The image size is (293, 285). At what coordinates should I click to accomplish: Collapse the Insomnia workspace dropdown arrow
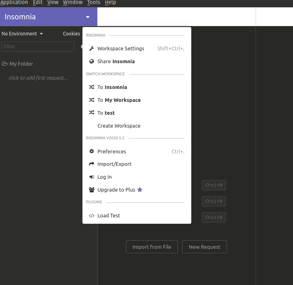[x=88, y=17]
